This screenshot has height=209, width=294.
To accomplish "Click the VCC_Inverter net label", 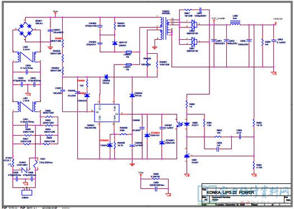I will point(218,18).
